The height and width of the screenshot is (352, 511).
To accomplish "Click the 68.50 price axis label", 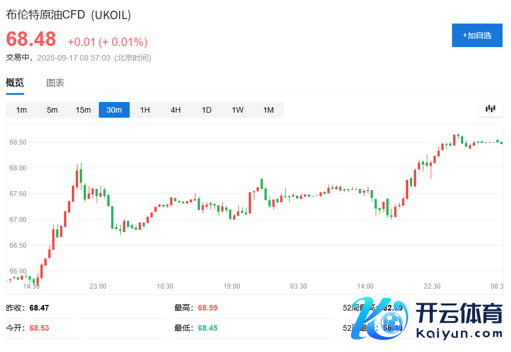I will (x=18, y=142).
